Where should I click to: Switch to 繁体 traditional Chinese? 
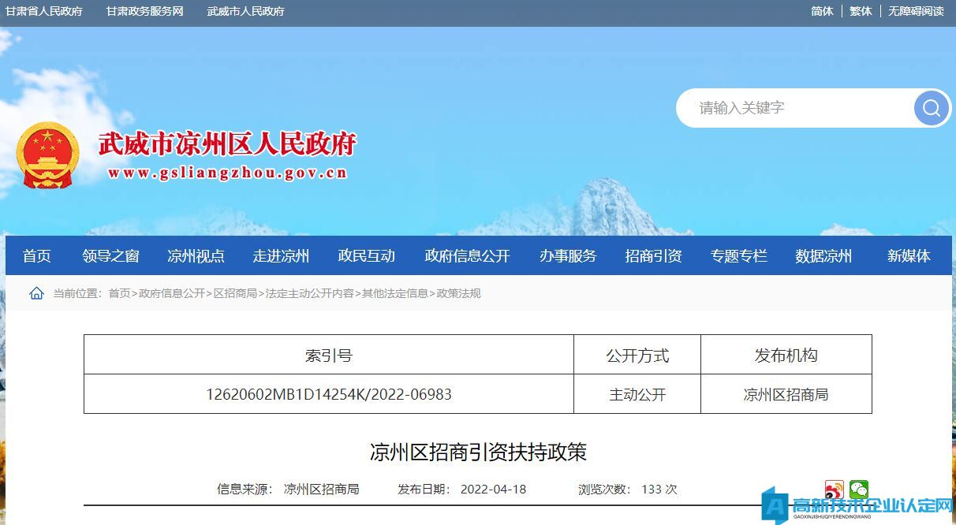[861, 11]
